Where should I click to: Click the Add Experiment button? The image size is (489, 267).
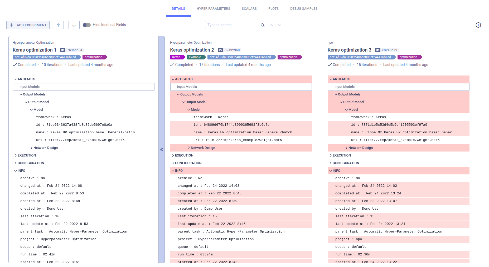28,25
